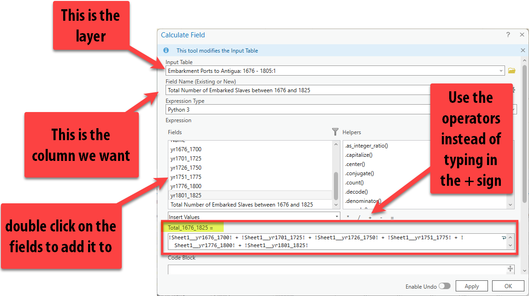Select yr1751_1775 in the Fields list
Image resolution: width=529 pixels, height=296 pixels.
(x=186, y=177)
